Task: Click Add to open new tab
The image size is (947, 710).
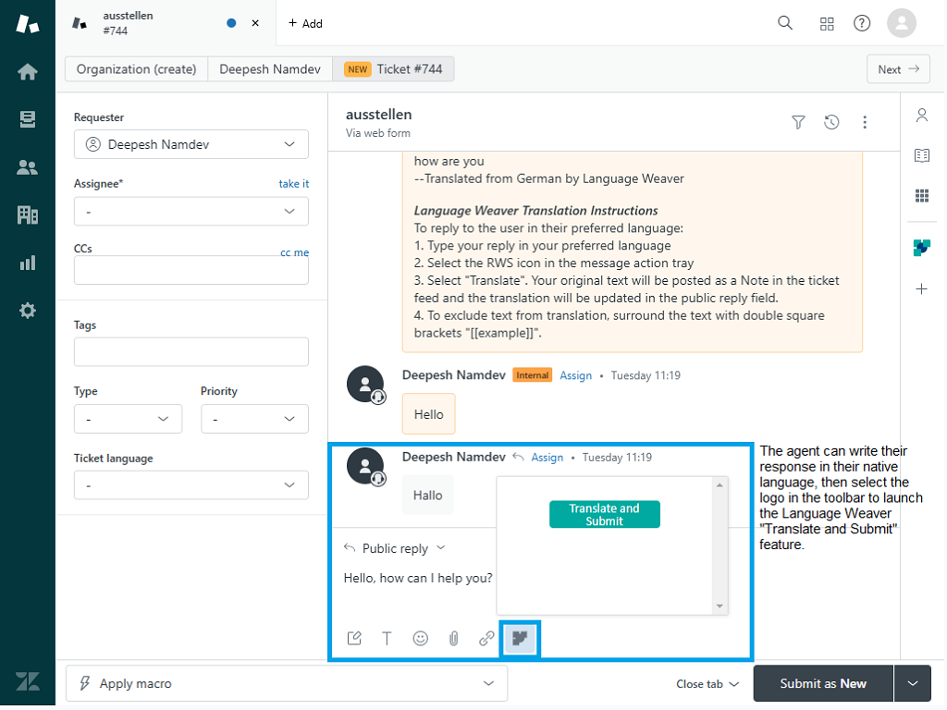Action: (x=305, y=23)
